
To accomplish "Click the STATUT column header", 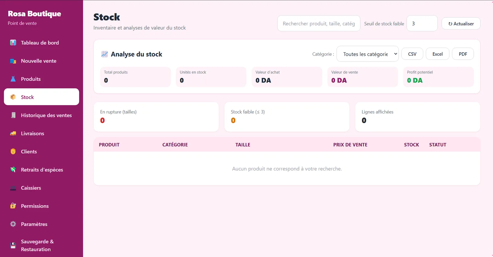I will [438, 145].
